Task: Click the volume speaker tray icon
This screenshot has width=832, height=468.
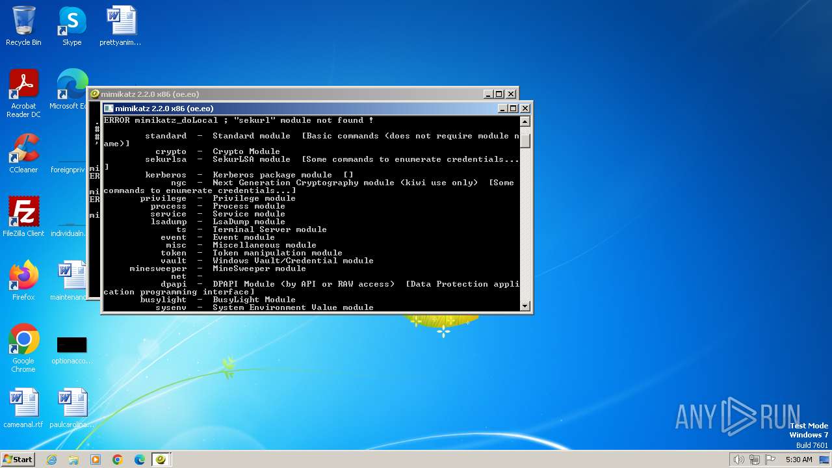Action: click(738, 460)
